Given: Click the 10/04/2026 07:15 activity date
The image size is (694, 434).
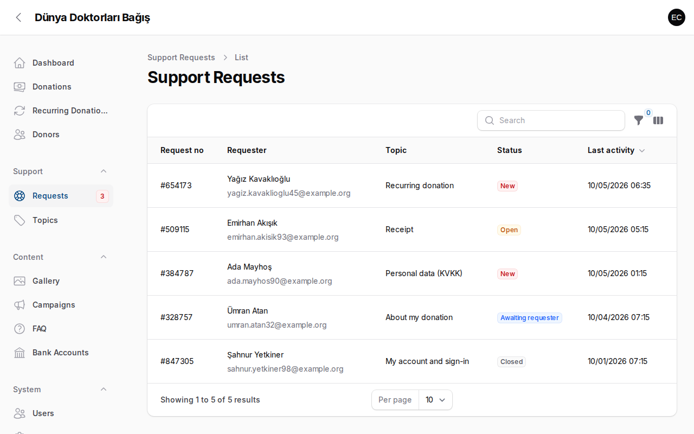Looking at the screenshot, I should [x=619, y=317].
